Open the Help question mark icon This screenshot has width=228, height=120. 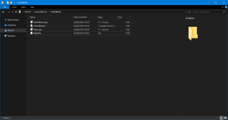click(x=226, y=7)
